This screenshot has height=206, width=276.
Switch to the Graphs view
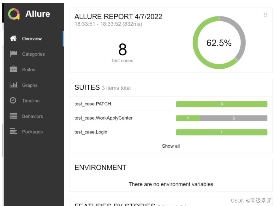34,85
